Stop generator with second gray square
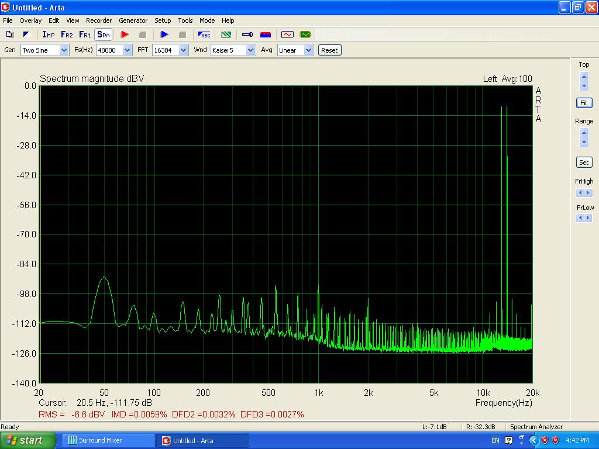Image resolution: width=599 pixels, height=449 pixels. [183, 34]
